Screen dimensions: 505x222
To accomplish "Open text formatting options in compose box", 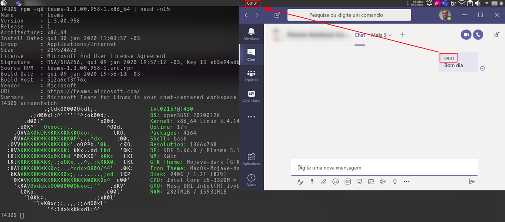I will pyautogui.click(x=300, y=182).
